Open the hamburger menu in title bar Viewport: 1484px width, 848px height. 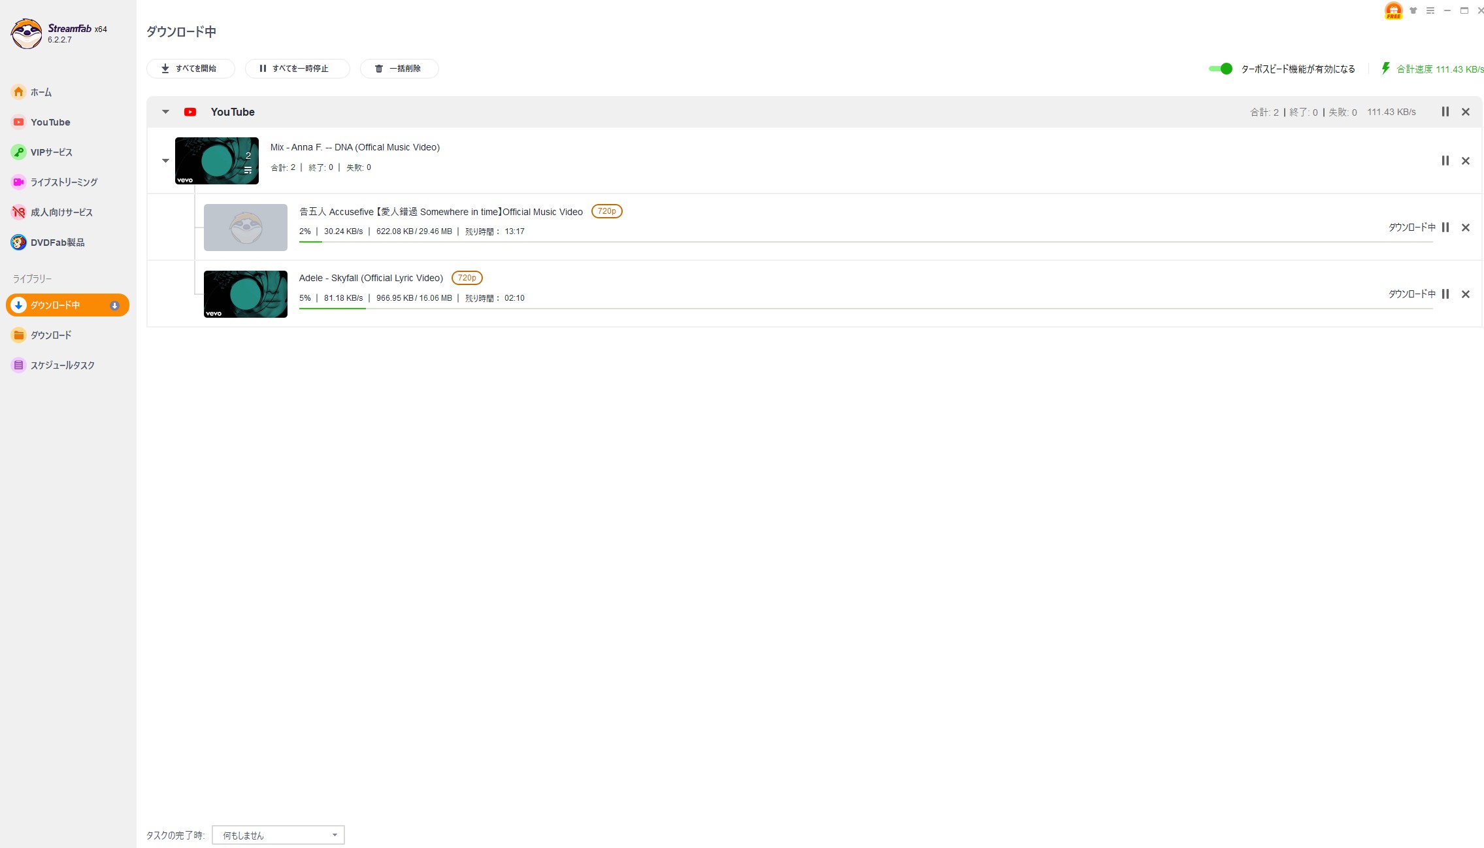tap(1430, 10)
